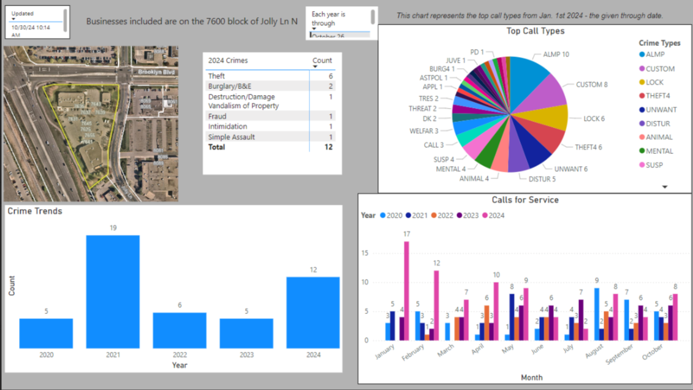693x390 pixels.
Task: Select the CUSTOM legend dot in Crime Types
Action: click(x=642, y=69)
